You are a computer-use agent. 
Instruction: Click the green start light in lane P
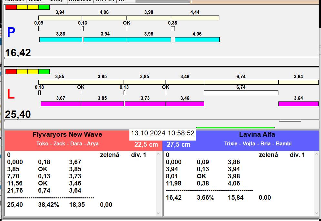[44, 7]
